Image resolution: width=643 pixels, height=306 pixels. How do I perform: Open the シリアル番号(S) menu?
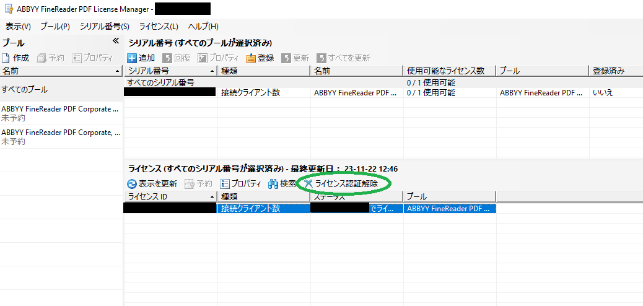(105, 27)
